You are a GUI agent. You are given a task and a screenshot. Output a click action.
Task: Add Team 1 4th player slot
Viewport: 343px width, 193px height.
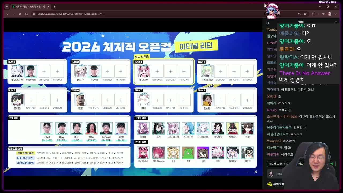click(57, 71)
